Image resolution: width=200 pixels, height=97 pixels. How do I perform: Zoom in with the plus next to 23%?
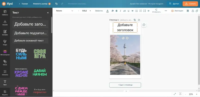pyautogui.click(x=196, y=94)
